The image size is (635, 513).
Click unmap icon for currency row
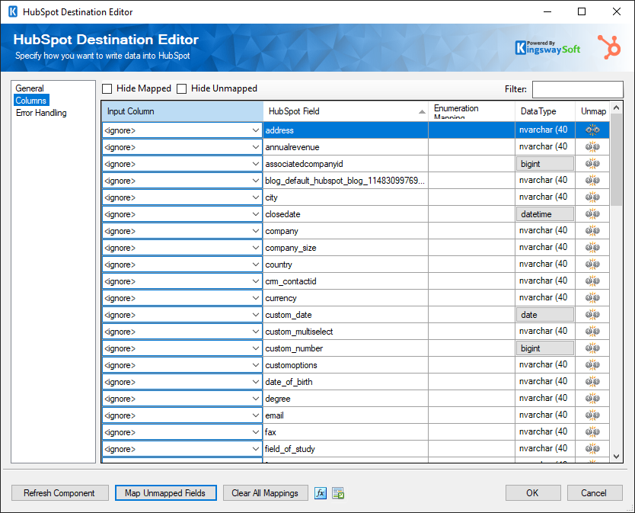(x=592, y=298)
